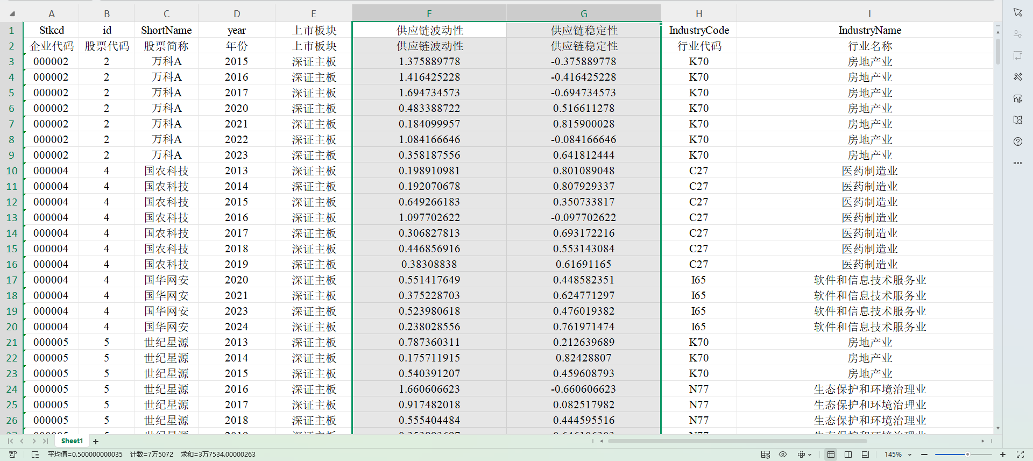Click the magic wand style tool icon
Image resolution: width=1033 pixels, height=461 pixels.
coord(1017,77)
